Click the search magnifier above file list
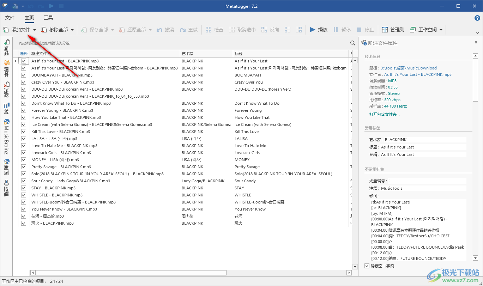The image size is (483, 286). (x=352, y=43)
